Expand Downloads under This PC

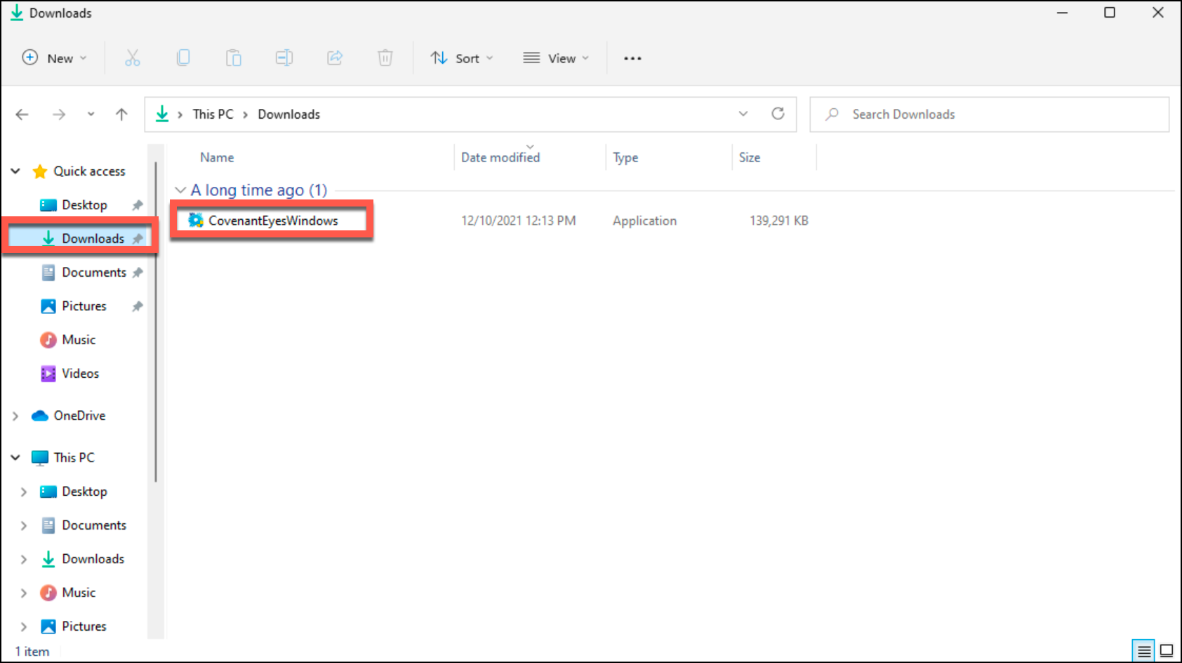coord(24,559)
